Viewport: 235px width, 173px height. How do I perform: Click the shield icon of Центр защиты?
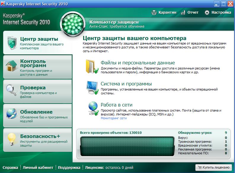[12, 43]
